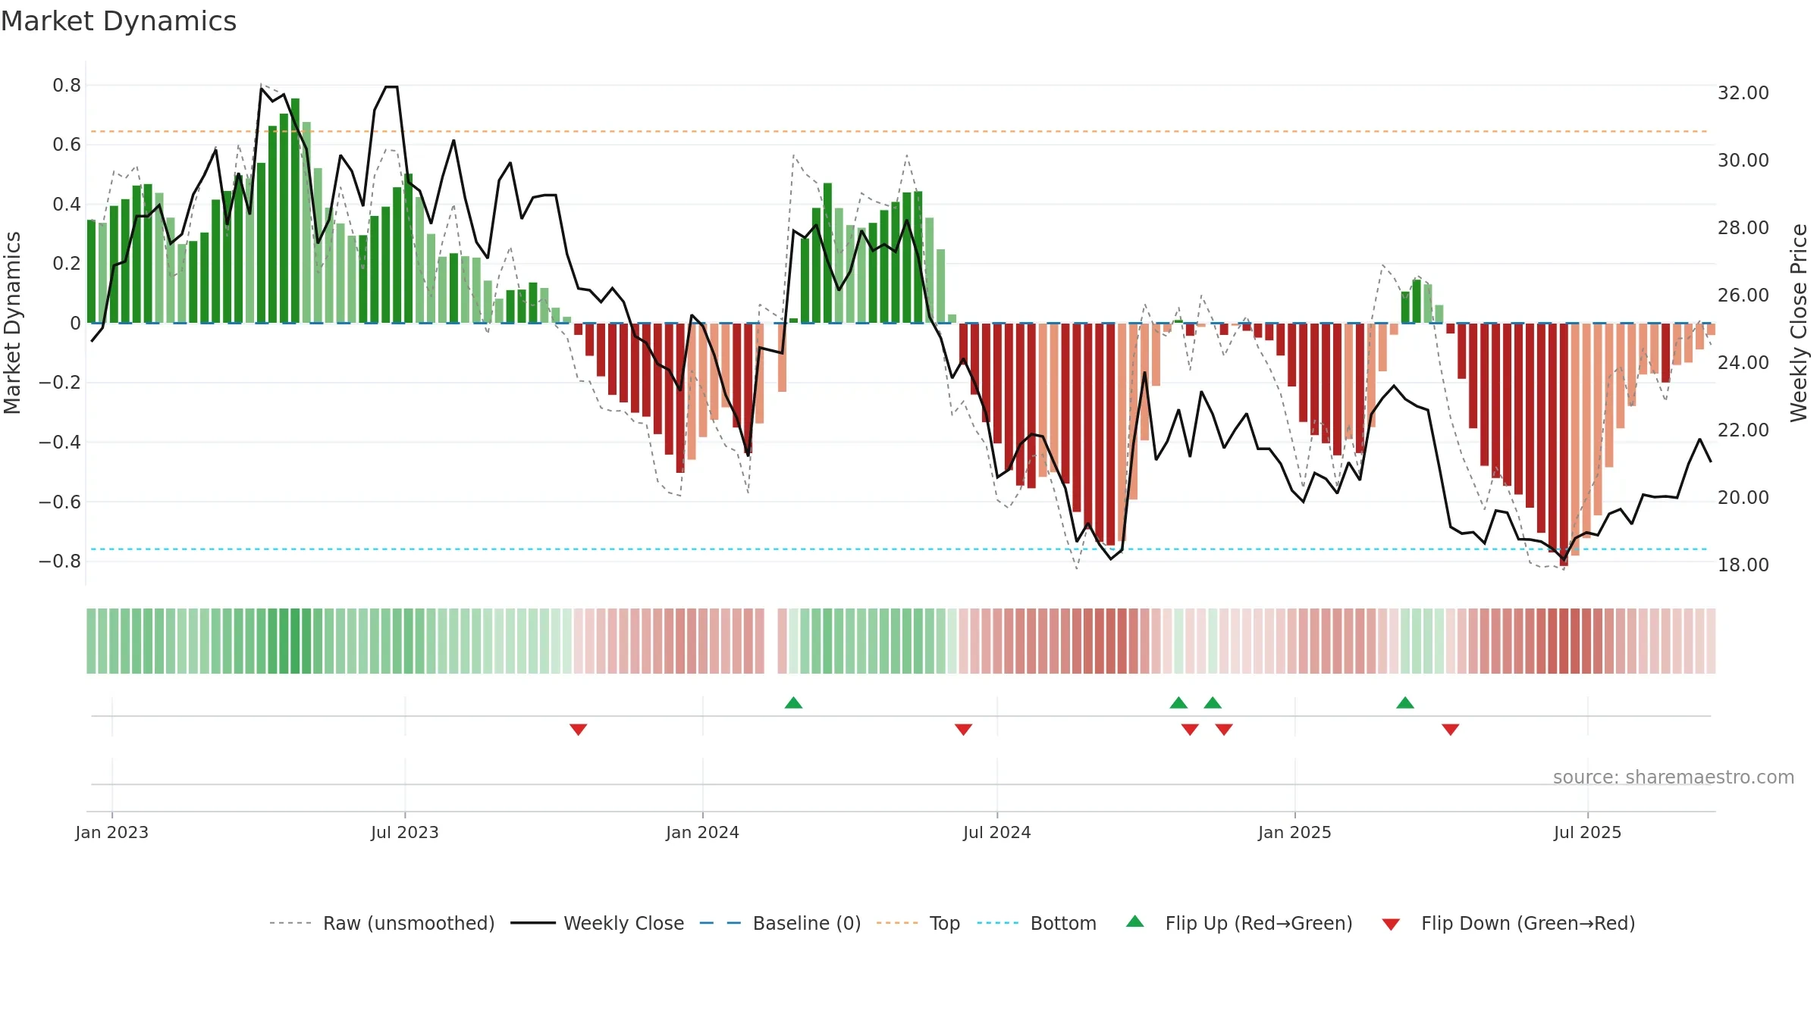Image resolution: width=1820 pixels, height=1023 pixels.
Task: Click the −0.8 dynamics axis value
Action: pyautogui.click(x=60, y=561)
